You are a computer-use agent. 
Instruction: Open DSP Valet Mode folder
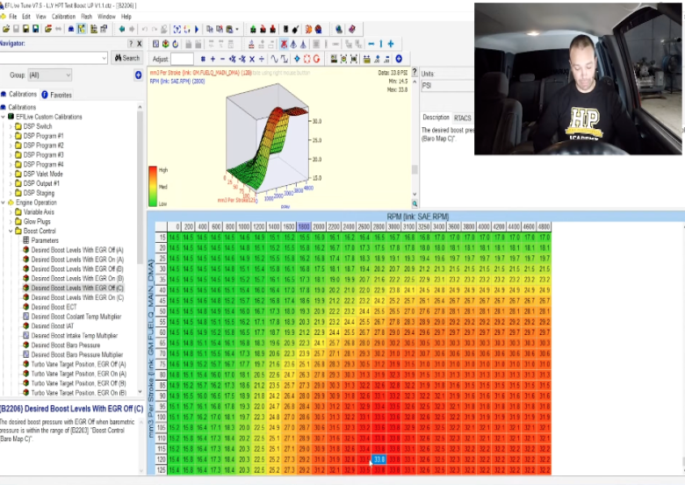tap(39, 174)
